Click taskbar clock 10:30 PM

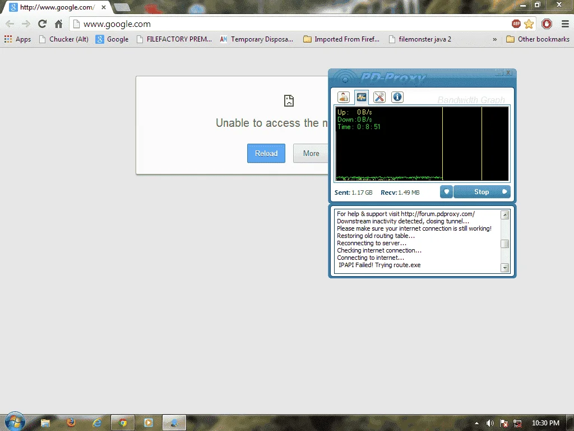point(545,423)
